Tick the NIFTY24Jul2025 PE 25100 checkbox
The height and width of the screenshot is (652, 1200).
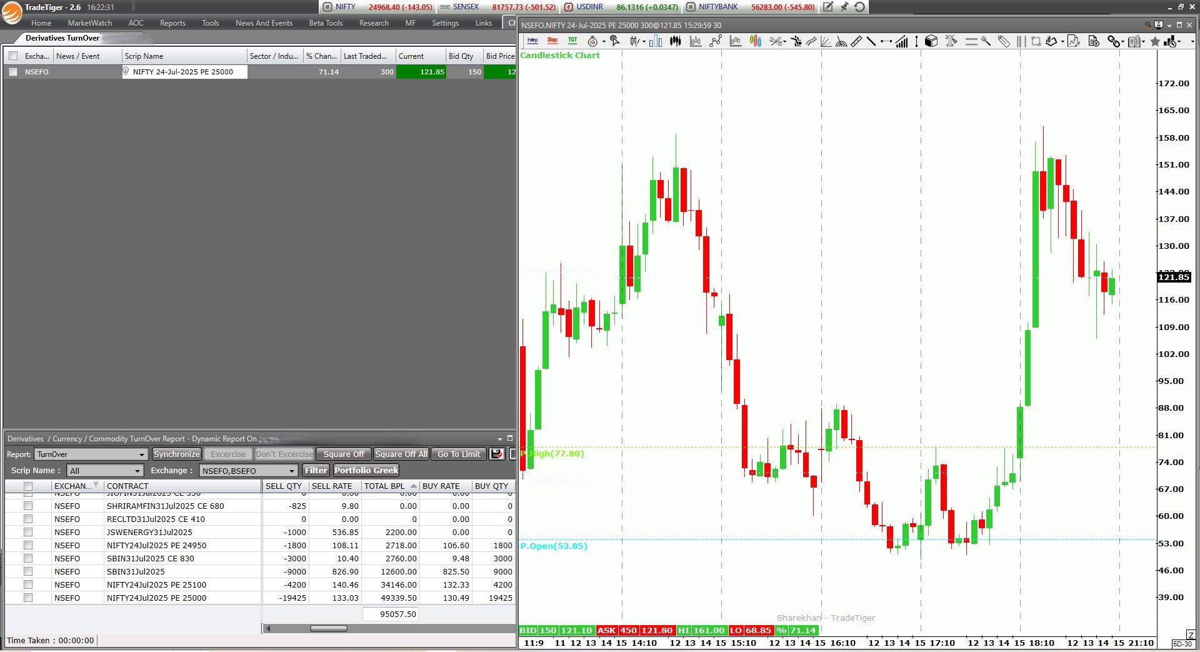[28, 584]
